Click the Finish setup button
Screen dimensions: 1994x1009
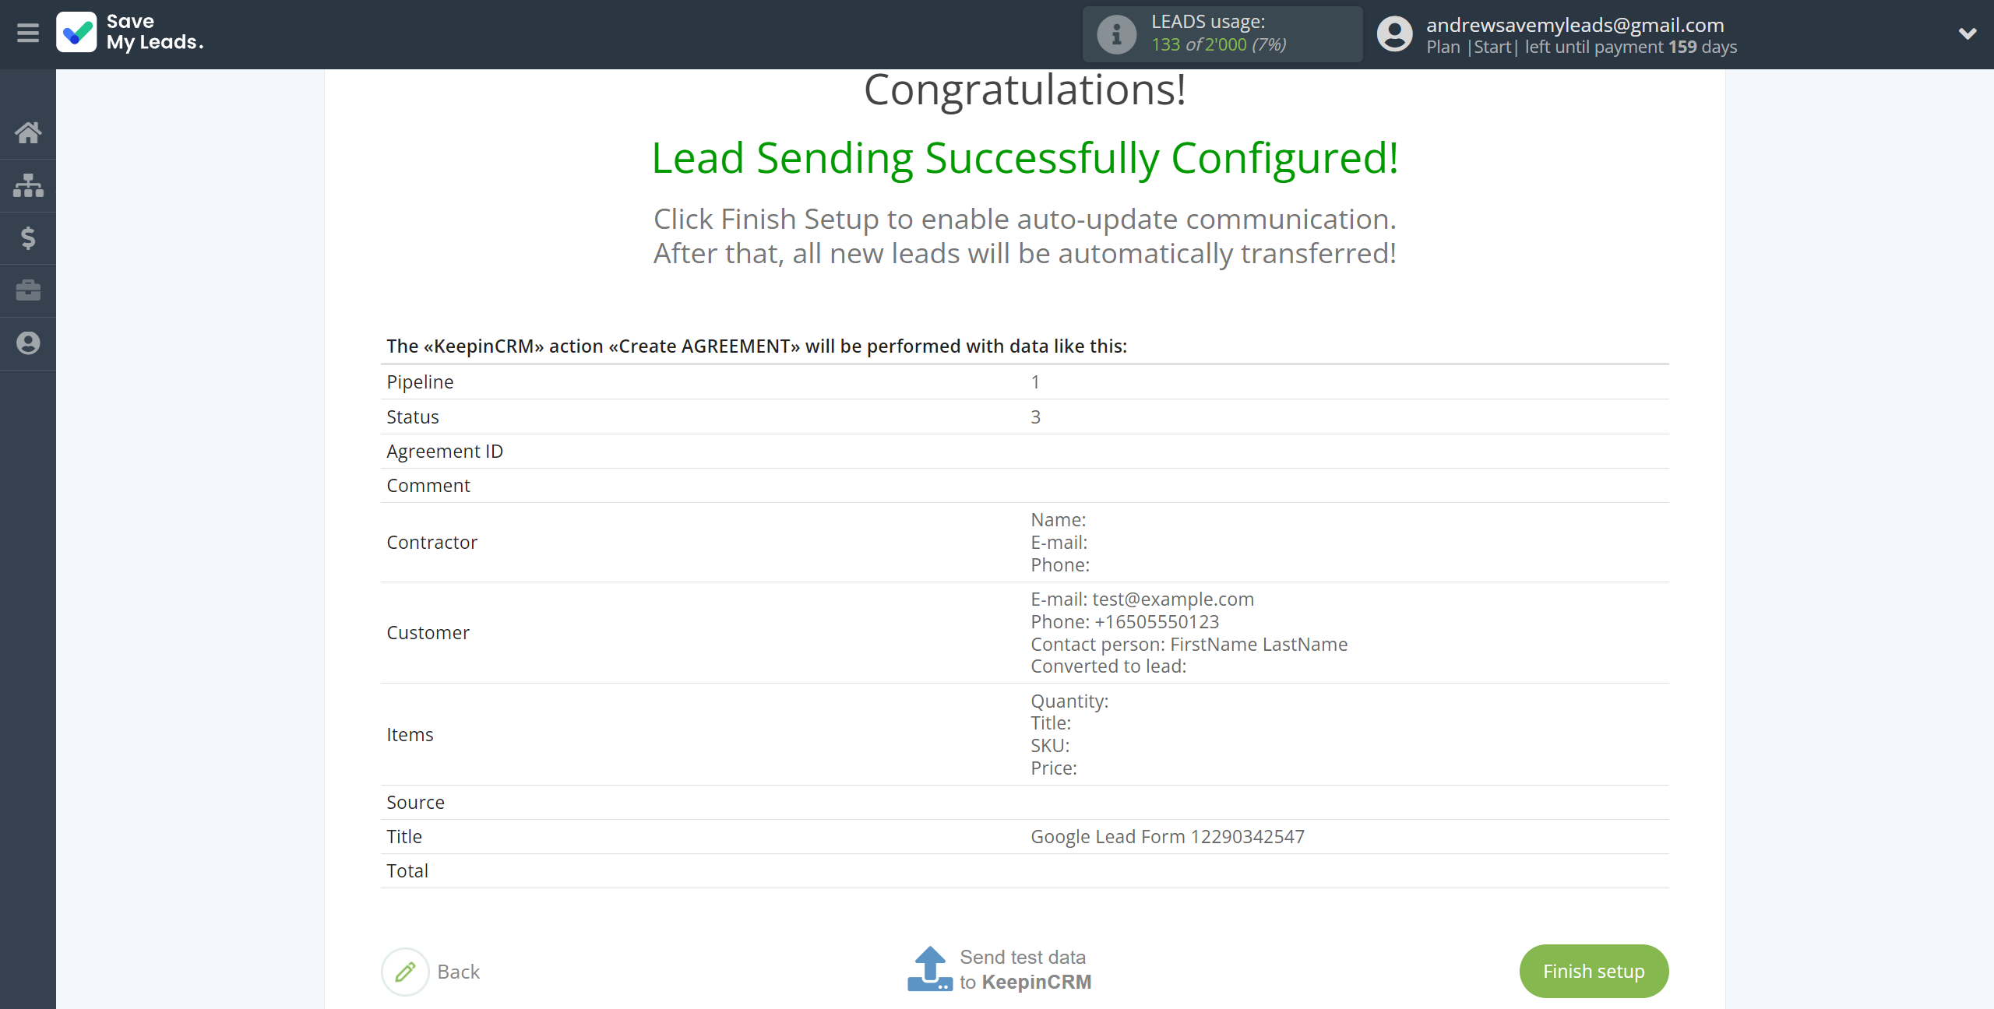[x=1594, y=972]
